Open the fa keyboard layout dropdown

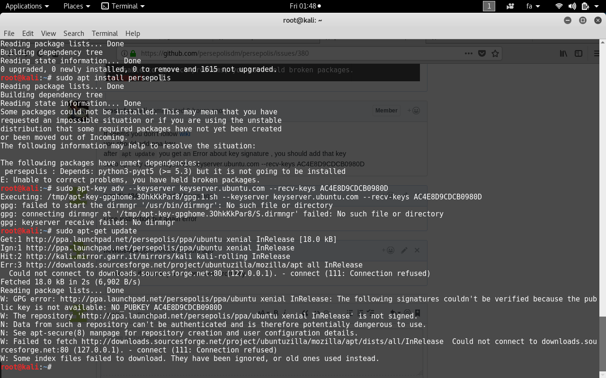click(x=533, y=6)
